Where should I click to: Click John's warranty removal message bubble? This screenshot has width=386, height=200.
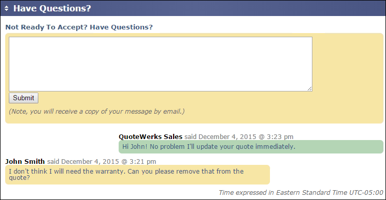(x=137, y=175)
